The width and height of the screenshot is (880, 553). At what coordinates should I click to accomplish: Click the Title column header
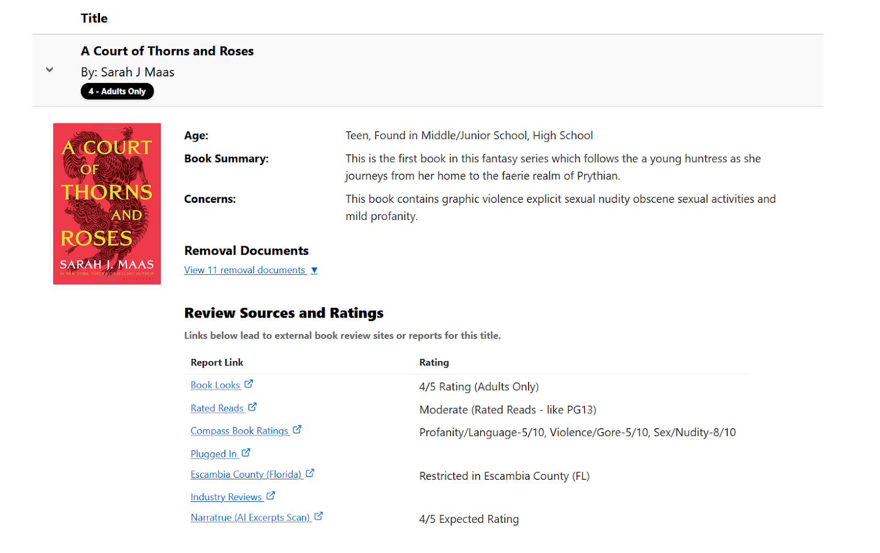tap(94, 18)
